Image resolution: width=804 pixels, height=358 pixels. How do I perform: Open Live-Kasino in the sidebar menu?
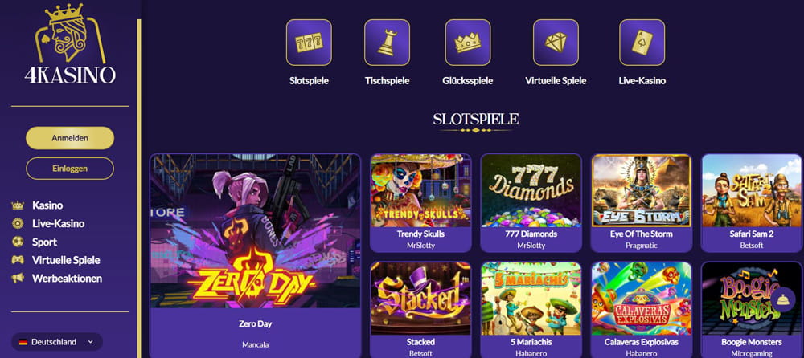pos(59,223)
